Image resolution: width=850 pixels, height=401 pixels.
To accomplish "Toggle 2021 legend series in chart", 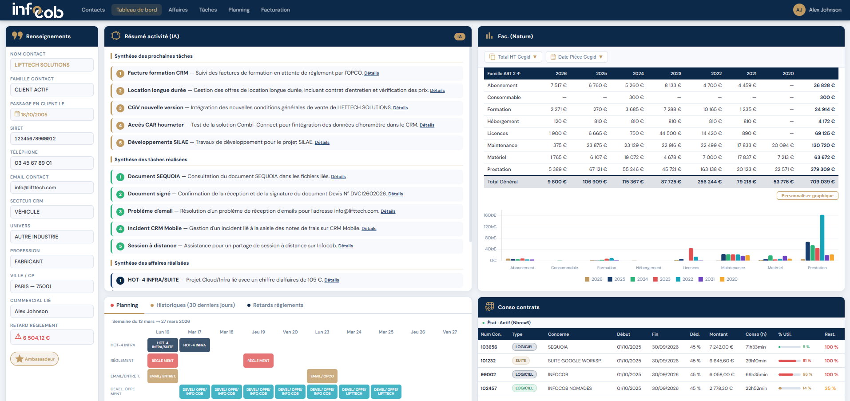I will point(707,279).
